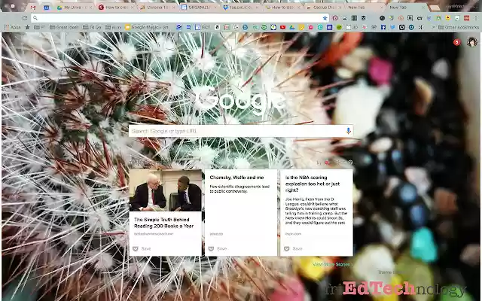Expand the Fun bookmark folder
Image resolution: width=482 pixels, height=301 pixels.
point(113,27)
